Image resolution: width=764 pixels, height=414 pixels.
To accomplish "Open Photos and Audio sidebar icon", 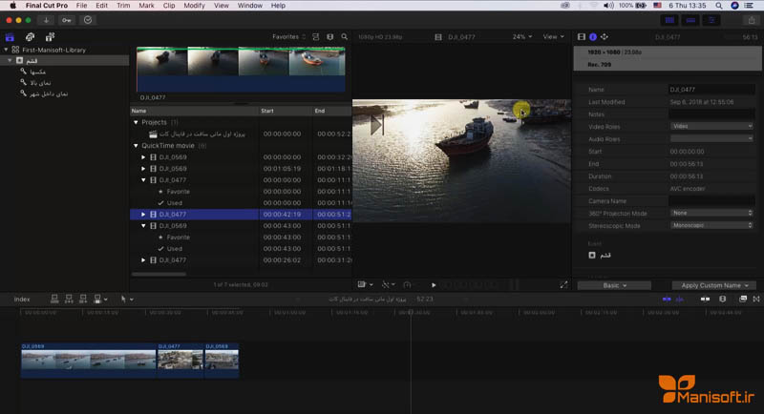I will [x=31, y=37].
